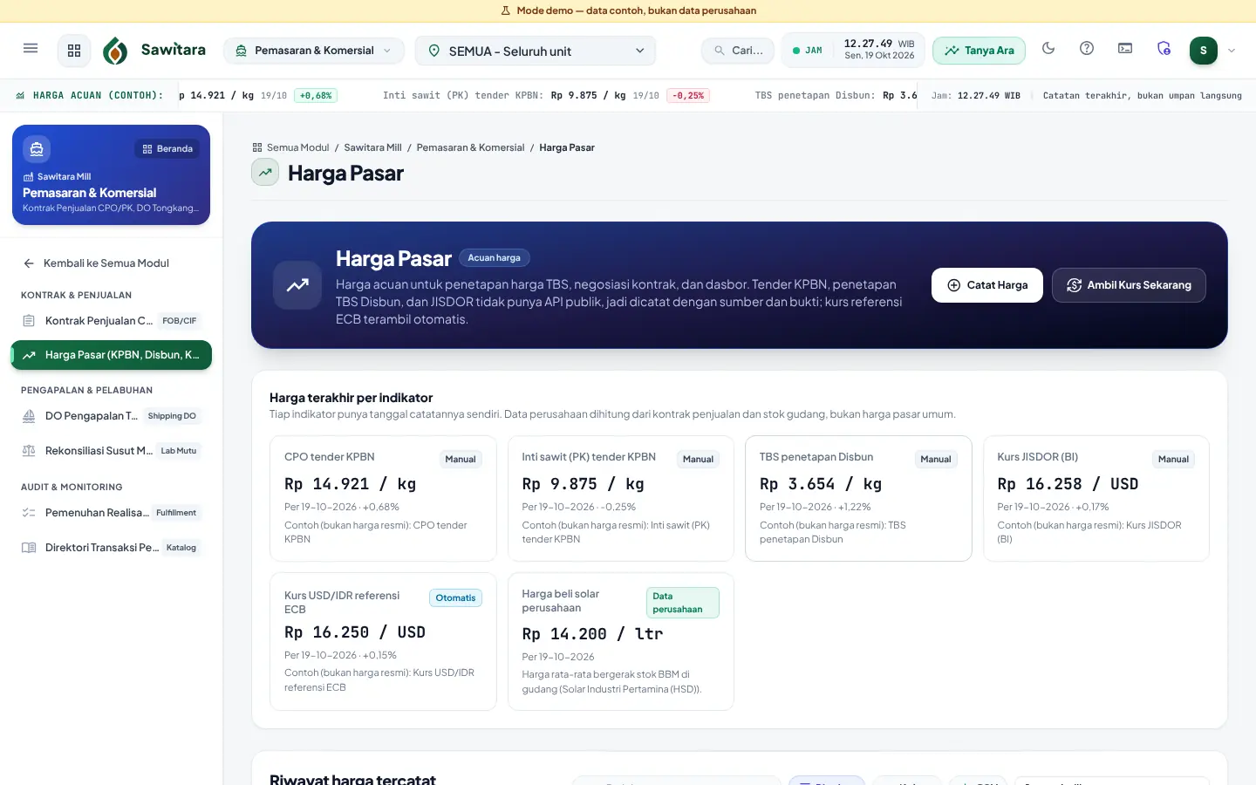Toggle dark mode with the moon icon
The image size is (1256, 785).
pyautogui.click(x=1048, y=49)
